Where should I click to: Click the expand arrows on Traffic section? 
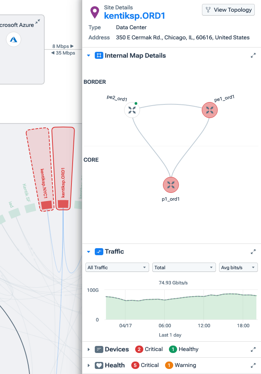click(x=253, y=252)
